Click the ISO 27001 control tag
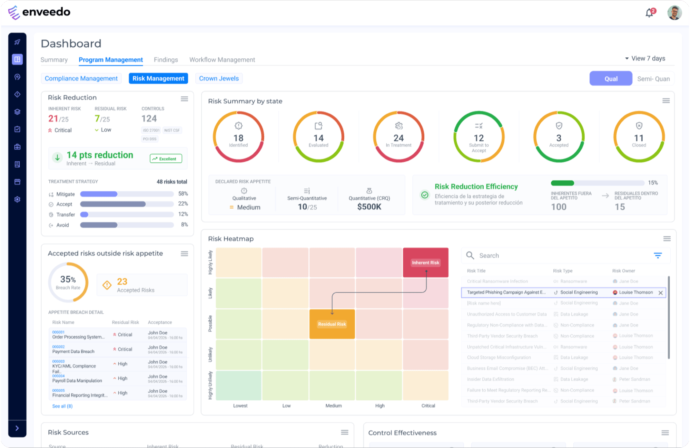 151,130
